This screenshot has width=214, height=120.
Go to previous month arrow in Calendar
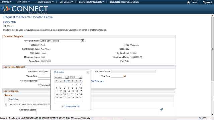(62, 106)
